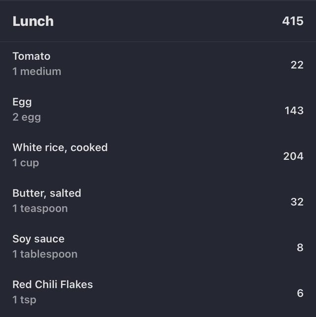The height and width of the screenshot is (317, 316).
Task: Tap the 2 egg serving label
Action: coord(27,117)
